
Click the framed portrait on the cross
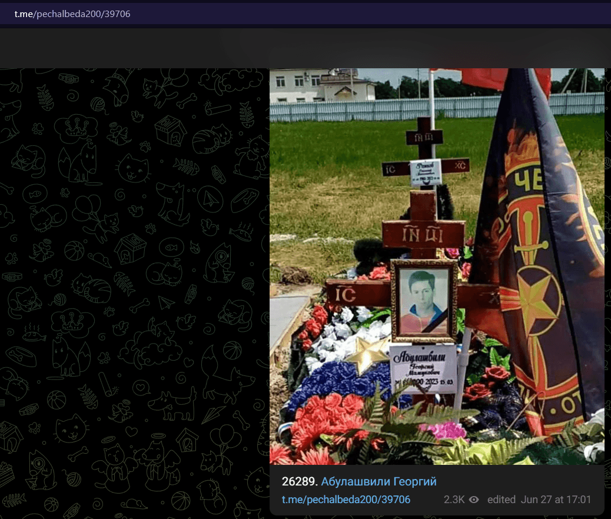pos(424,301)
